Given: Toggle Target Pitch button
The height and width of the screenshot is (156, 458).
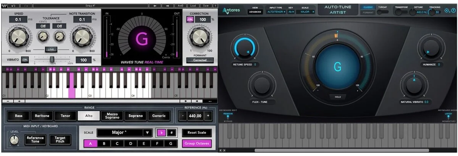Looking at the screenshot, I should click(60, 140).
